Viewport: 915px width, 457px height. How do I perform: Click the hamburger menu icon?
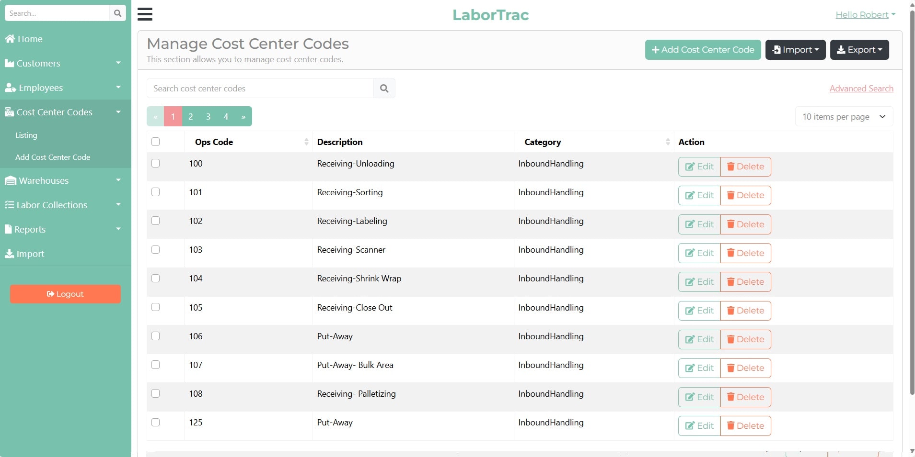(145, 14)
